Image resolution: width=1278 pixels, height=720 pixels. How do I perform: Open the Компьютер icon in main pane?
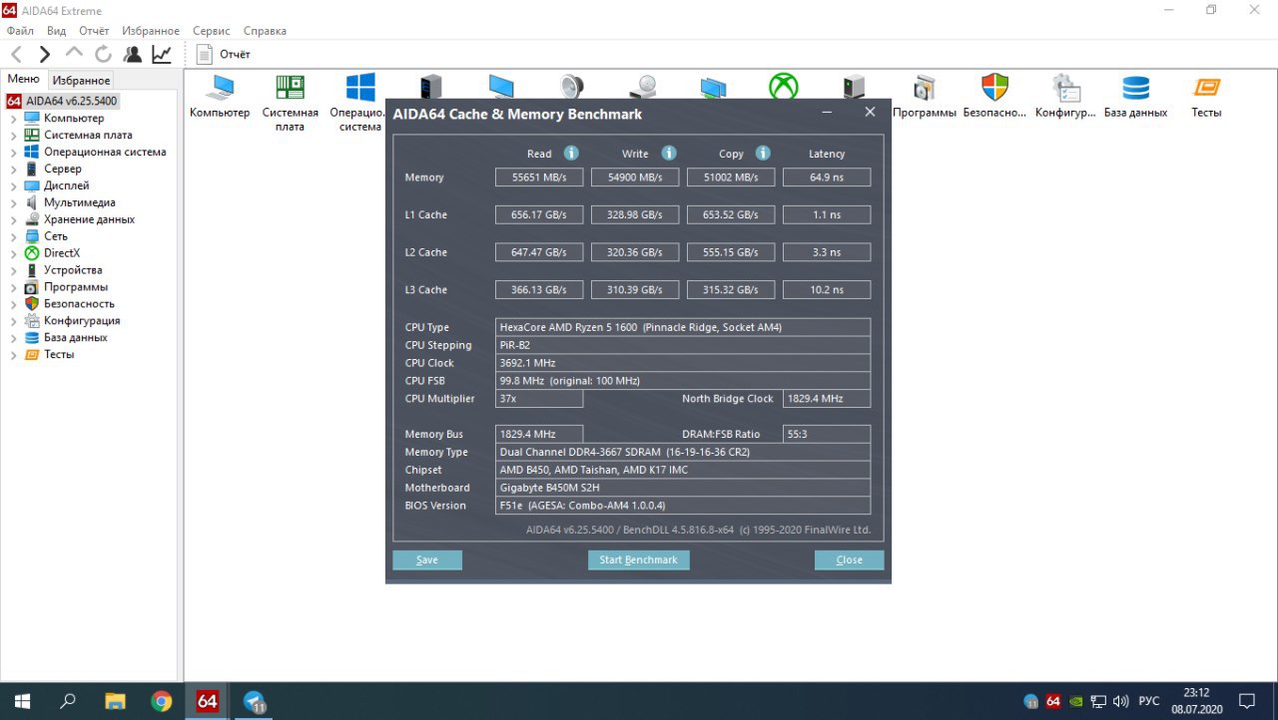[220, 97]
